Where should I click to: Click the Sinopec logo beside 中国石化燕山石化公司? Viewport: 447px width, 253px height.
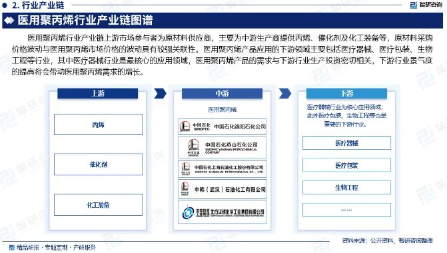[194, 147]
